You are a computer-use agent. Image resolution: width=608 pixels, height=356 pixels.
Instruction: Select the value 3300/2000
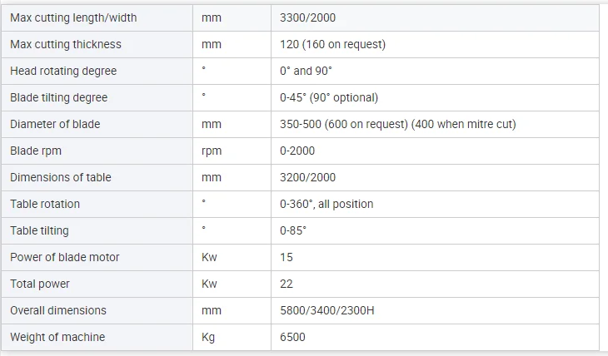(x=308, y=17)
